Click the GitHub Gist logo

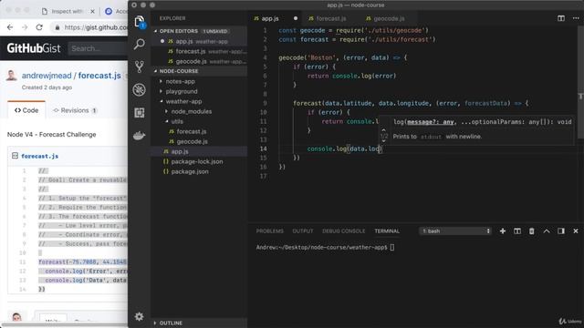point(34,48)
